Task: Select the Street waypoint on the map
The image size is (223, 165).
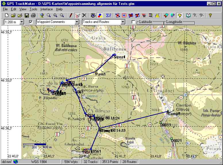Action: (x=114, y=55)
